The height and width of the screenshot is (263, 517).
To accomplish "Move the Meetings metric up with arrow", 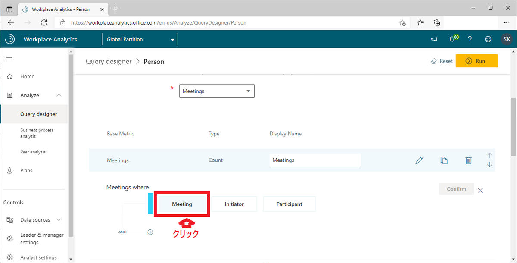I will tap(489, 155).
